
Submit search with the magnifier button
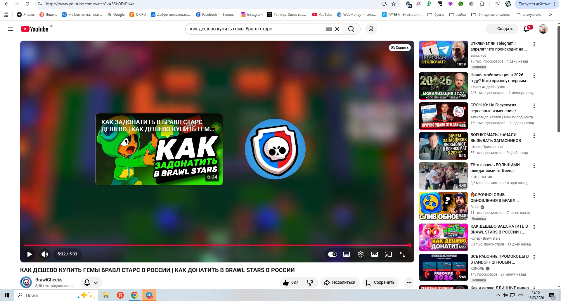pos(351,29)
